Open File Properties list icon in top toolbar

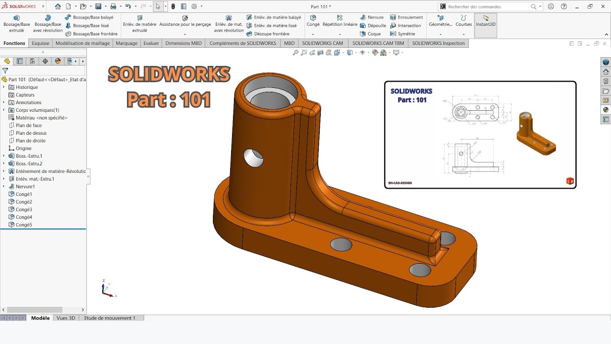point(183,7)
